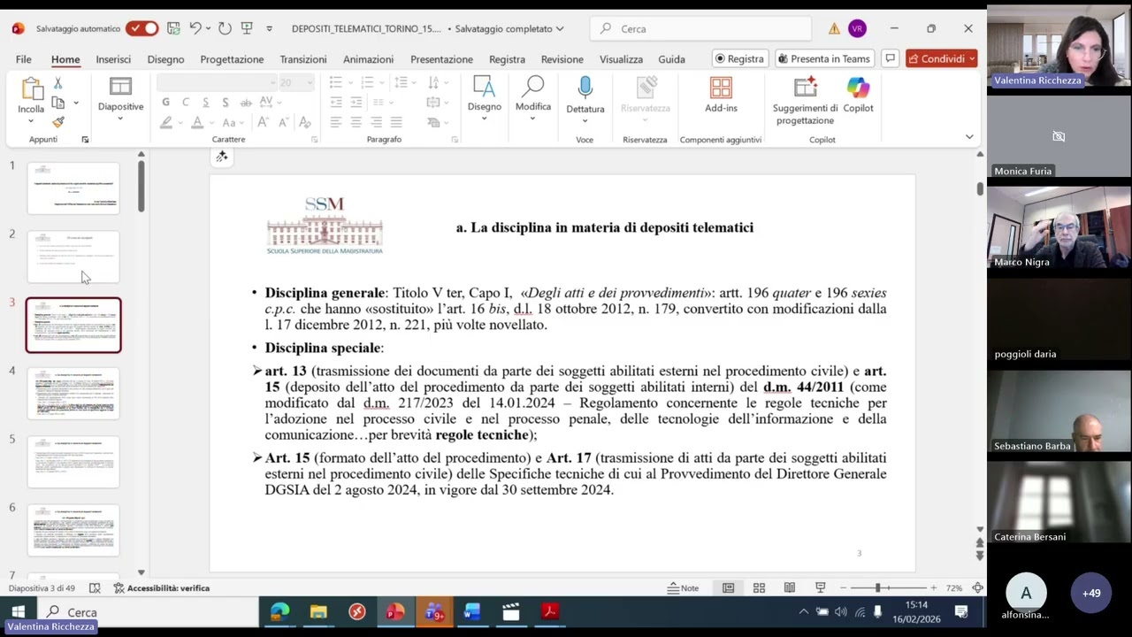Open Adobe Acrobat from taskbar
This screenshot has height=637, width=1132.
[549, 611]
